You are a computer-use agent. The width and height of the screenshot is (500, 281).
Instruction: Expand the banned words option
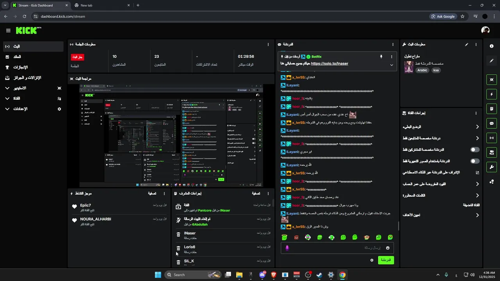coord(477,196)
